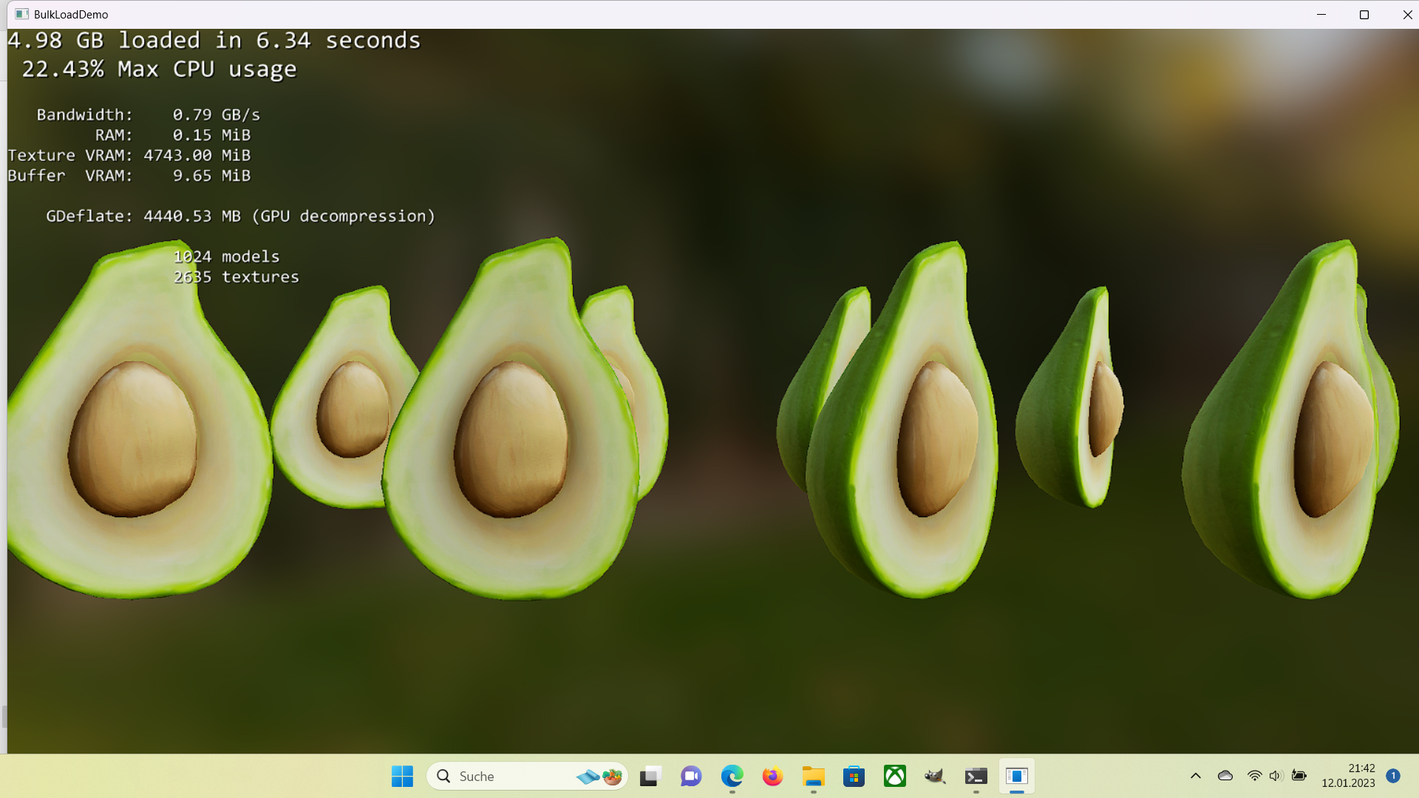Open Task View from taskbar
The height and width of the screenshot is (798, 1419).
[649, 776]
